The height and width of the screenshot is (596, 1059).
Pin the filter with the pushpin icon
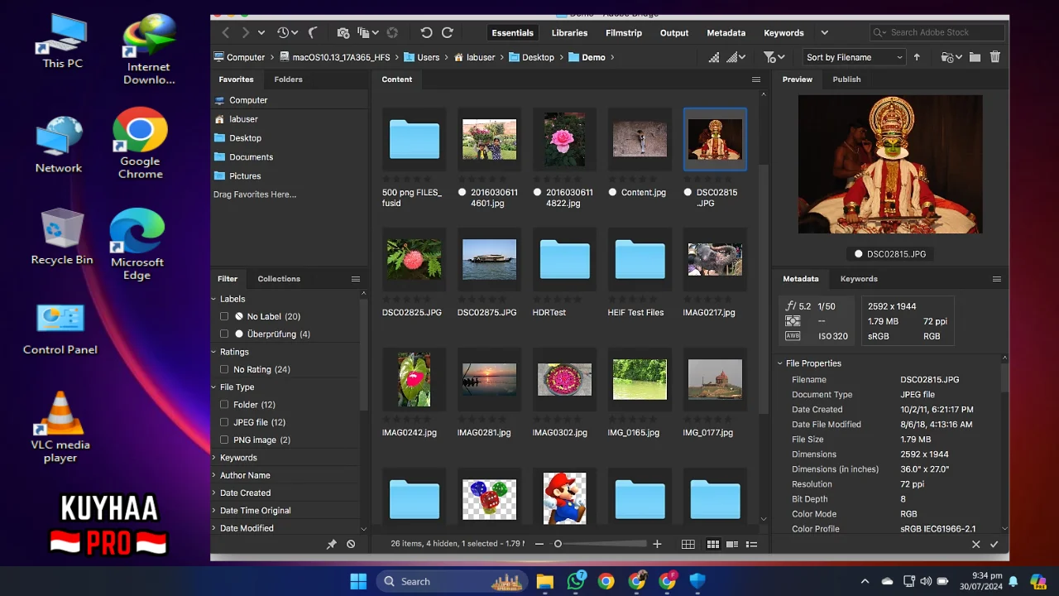pos(332,544)
